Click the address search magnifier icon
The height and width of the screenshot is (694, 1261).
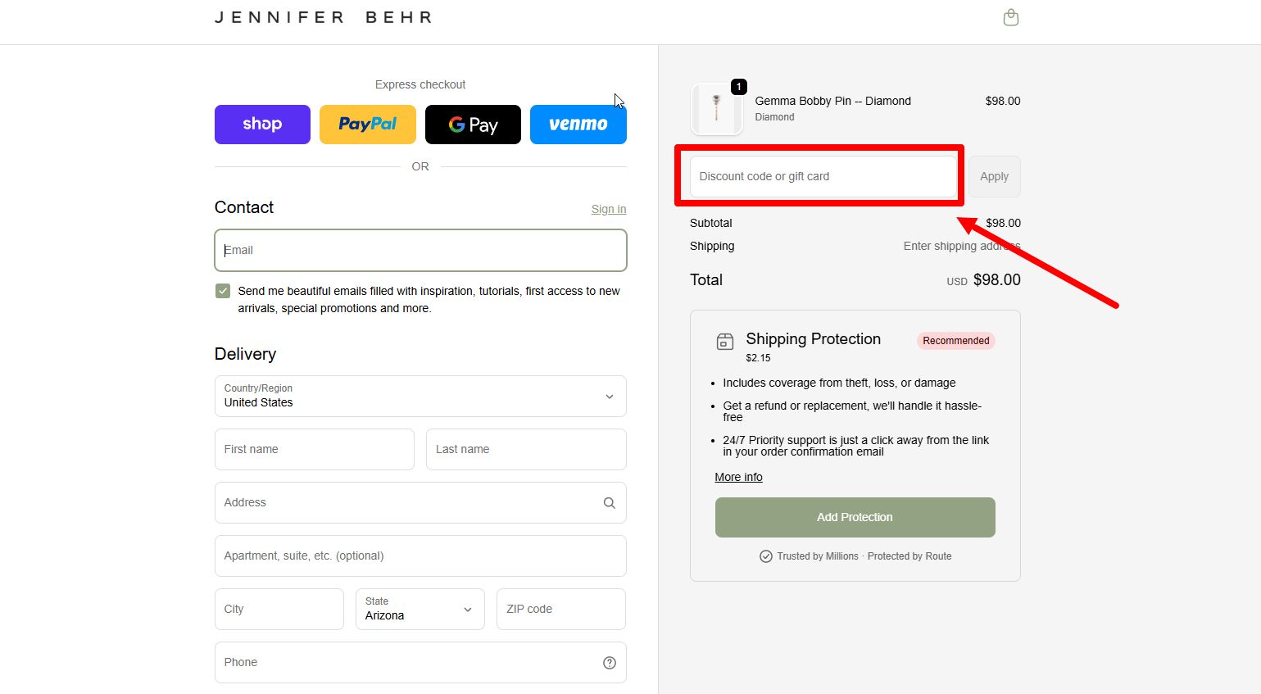(609, 502)
